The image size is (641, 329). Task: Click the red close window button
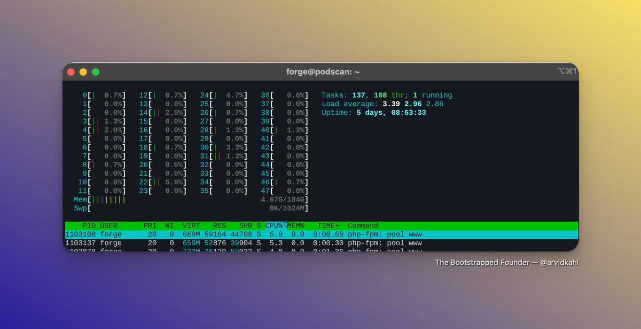71,72
